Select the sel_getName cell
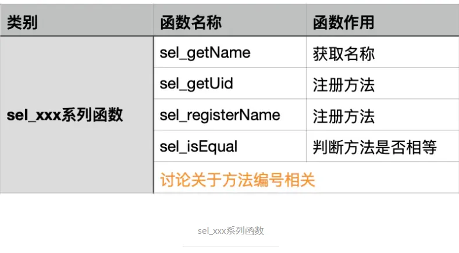The height and width of the screenshot is (253, 459). tap(230, 52)
